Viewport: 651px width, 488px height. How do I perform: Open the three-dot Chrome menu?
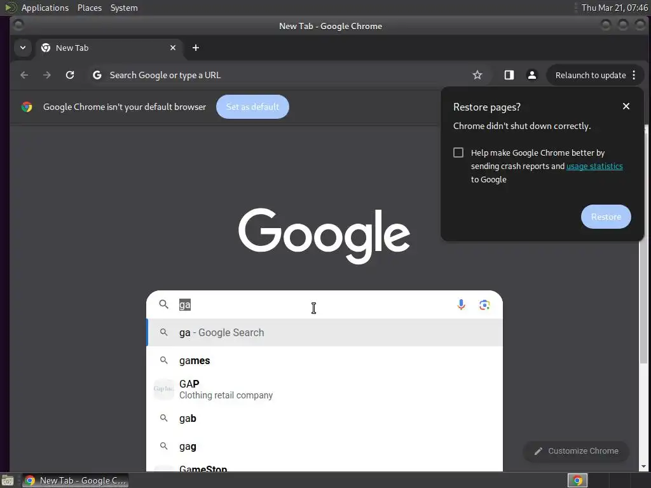(634, 75)
